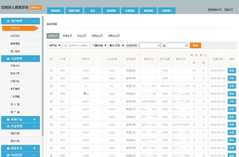Click the icon beside 资金管理 heading
239x157 pixels.
pyautogui.click(x=8, y=126)
